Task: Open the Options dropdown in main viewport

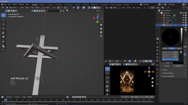Action: point(99,11)
